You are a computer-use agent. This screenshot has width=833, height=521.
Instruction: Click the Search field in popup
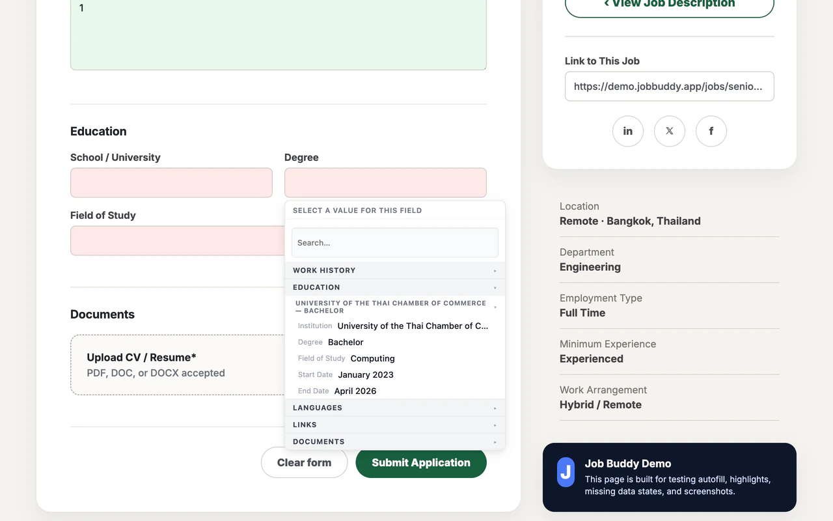point(395,242)
